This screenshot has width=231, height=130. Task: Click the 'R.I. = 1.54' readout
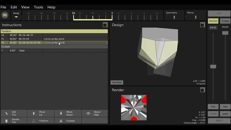[200, 117]
